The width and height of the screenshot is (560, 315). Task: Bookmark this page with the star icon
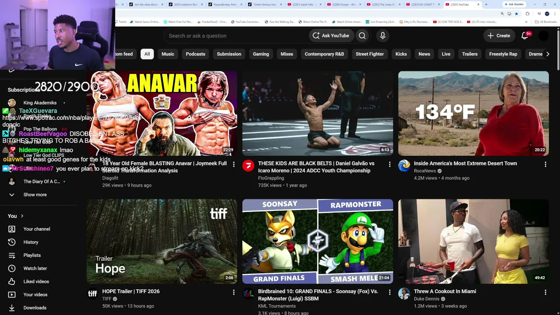tap(516, 14)
